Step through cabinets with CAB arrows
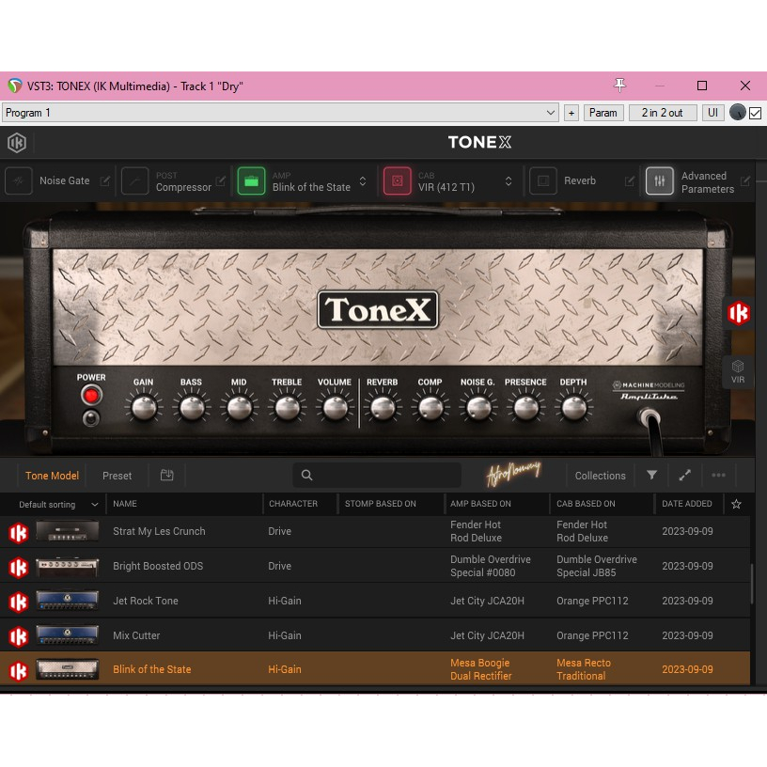 pyautogui.click(x=509, y=181)
